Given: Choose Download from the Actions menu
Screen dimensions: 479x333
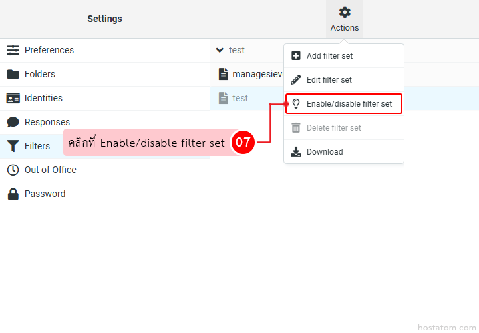Looking at the screenshot, I should tap(325, 152).
